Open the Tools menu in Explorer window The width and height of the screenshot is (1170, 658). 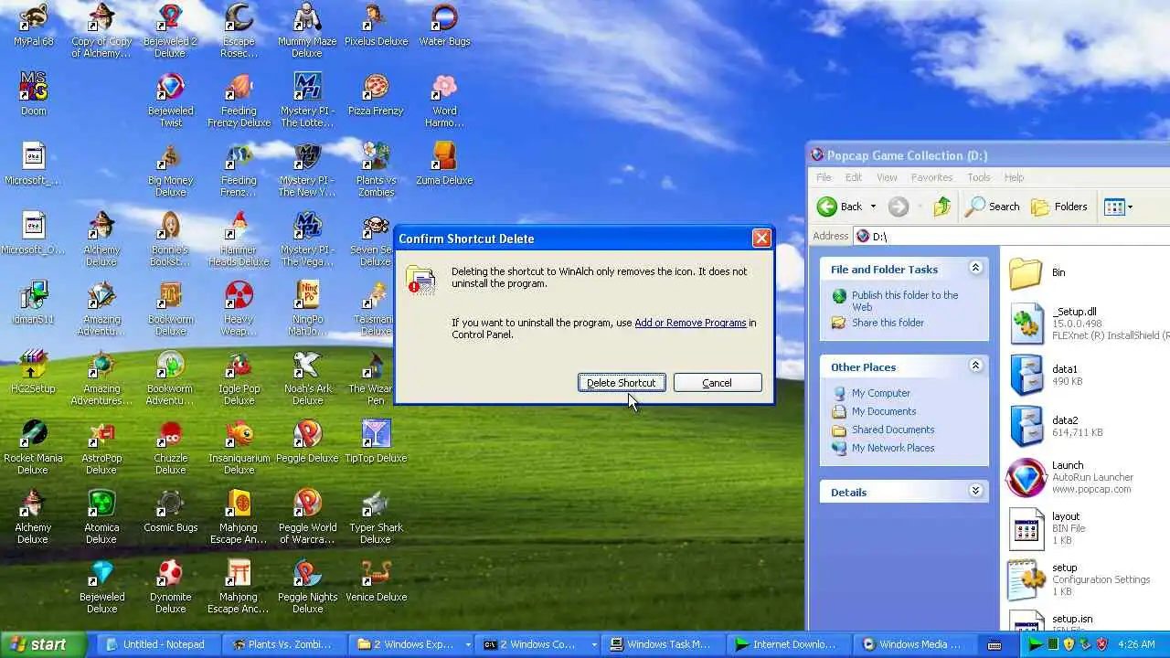click(x=979, y=177)
